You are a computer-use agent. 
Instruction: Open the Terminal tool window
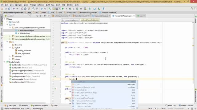point(23,105)
